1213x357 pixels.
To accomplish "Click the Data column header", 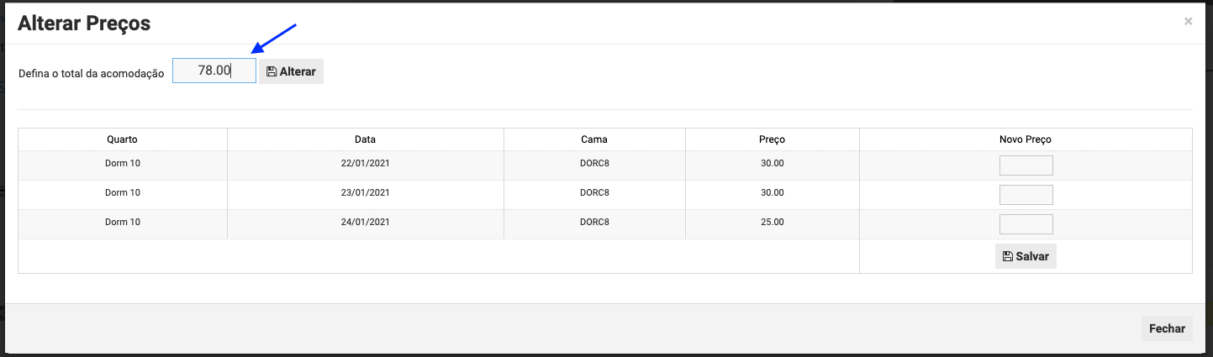I will tap(366, 139).
